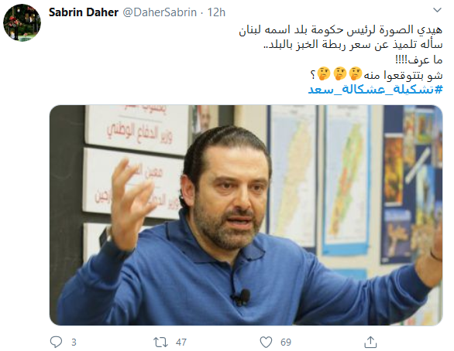
Task: Open the tweet's attached photo
Action: coord(246,215)
